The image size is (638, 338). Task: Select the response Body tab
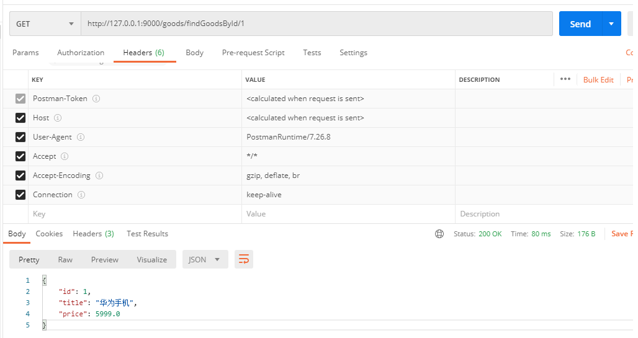[17, 234]
